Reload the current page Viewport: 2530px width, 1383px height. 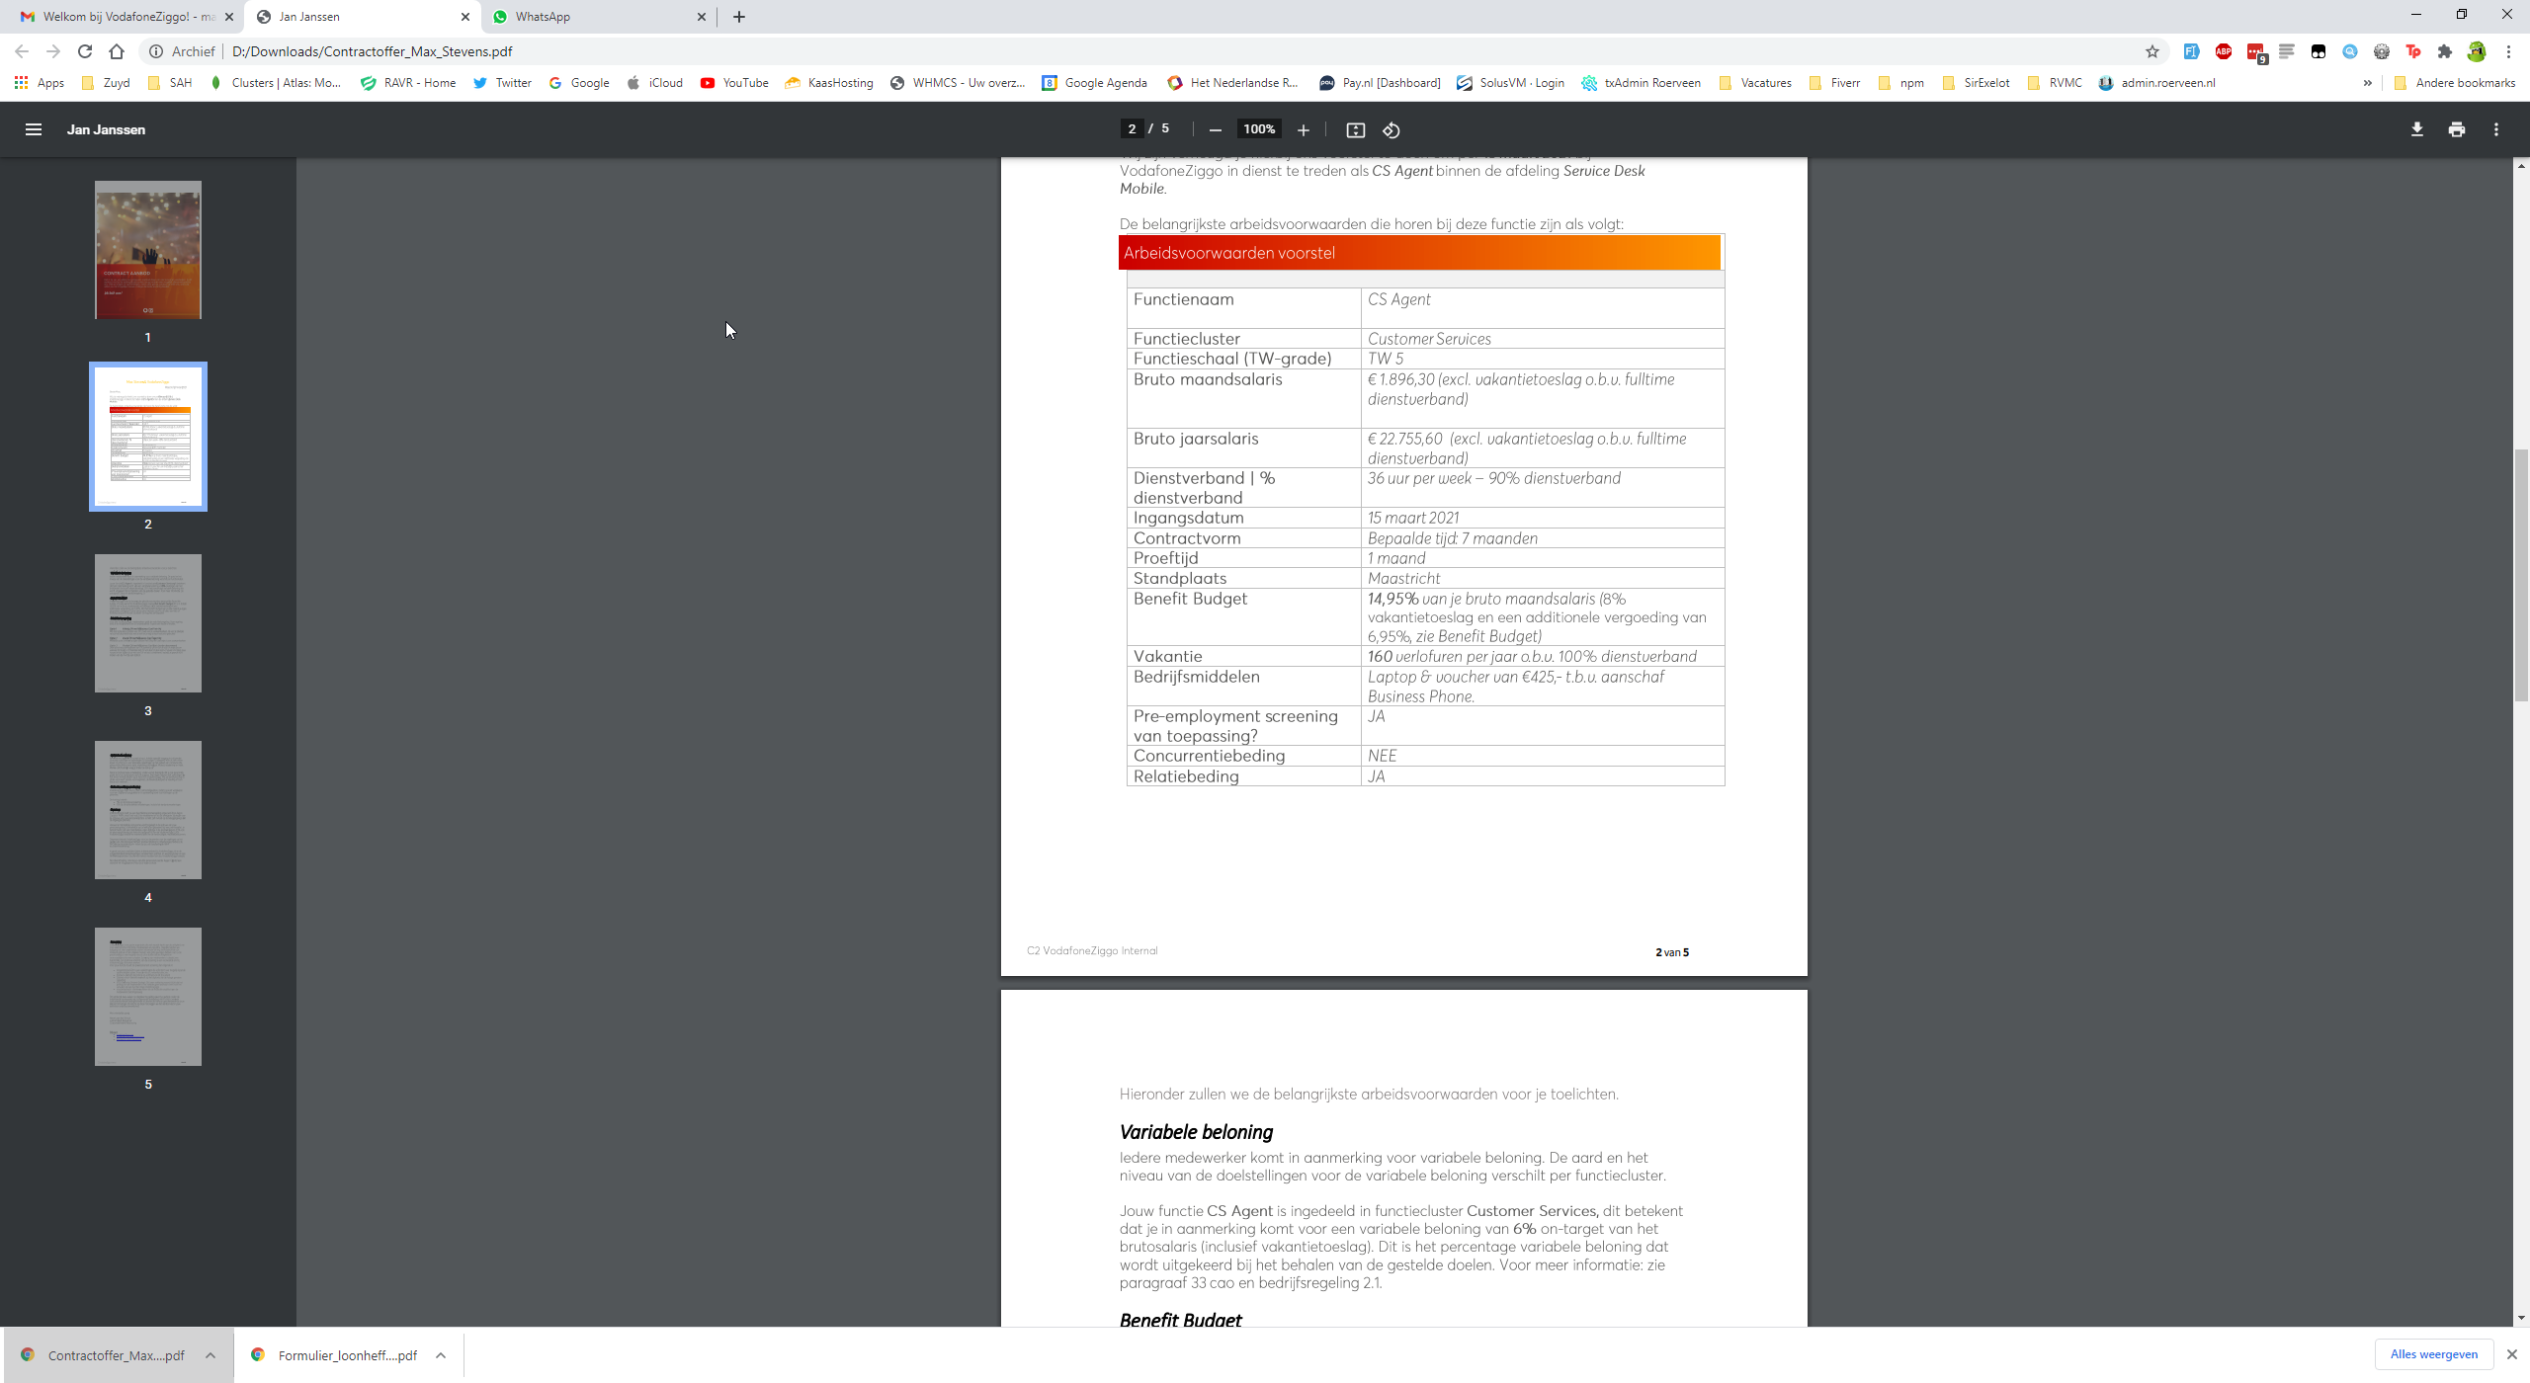[85, 51]
